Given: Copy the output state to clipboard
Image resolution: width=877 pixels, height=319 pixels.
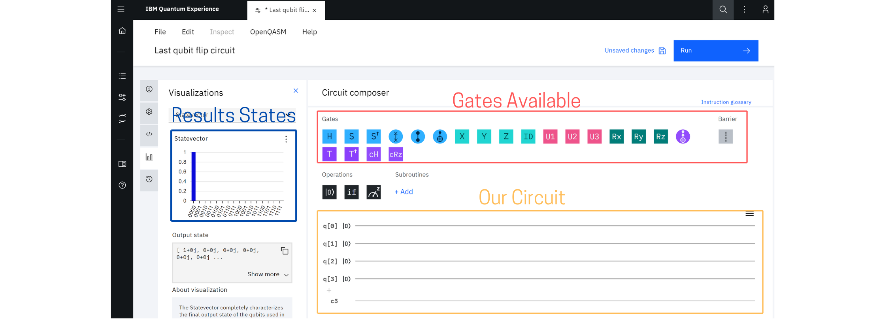Looking at the screenshot, I should click(285, 251).
